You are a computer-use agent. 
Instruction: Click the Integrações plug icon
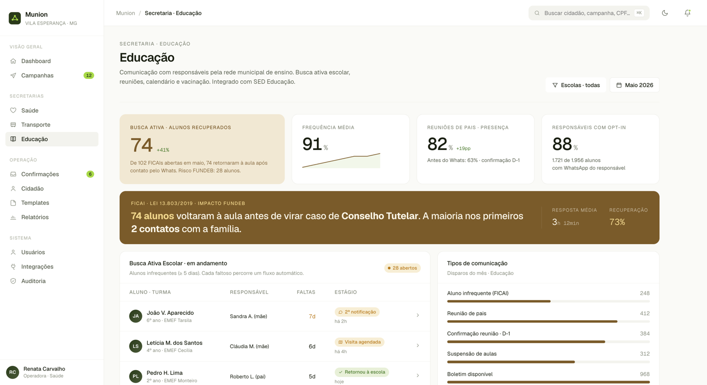13,267
